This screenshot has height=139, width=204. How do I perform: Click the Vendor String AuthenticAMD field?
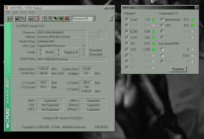(62, 41)
